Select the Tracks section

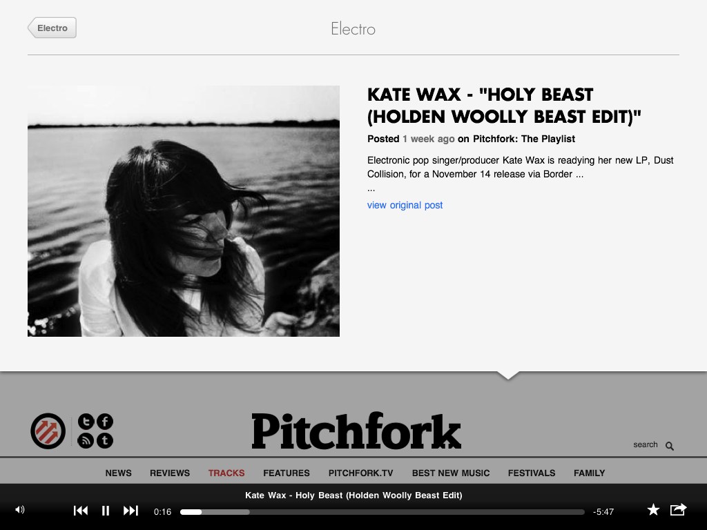click(226, 473)
